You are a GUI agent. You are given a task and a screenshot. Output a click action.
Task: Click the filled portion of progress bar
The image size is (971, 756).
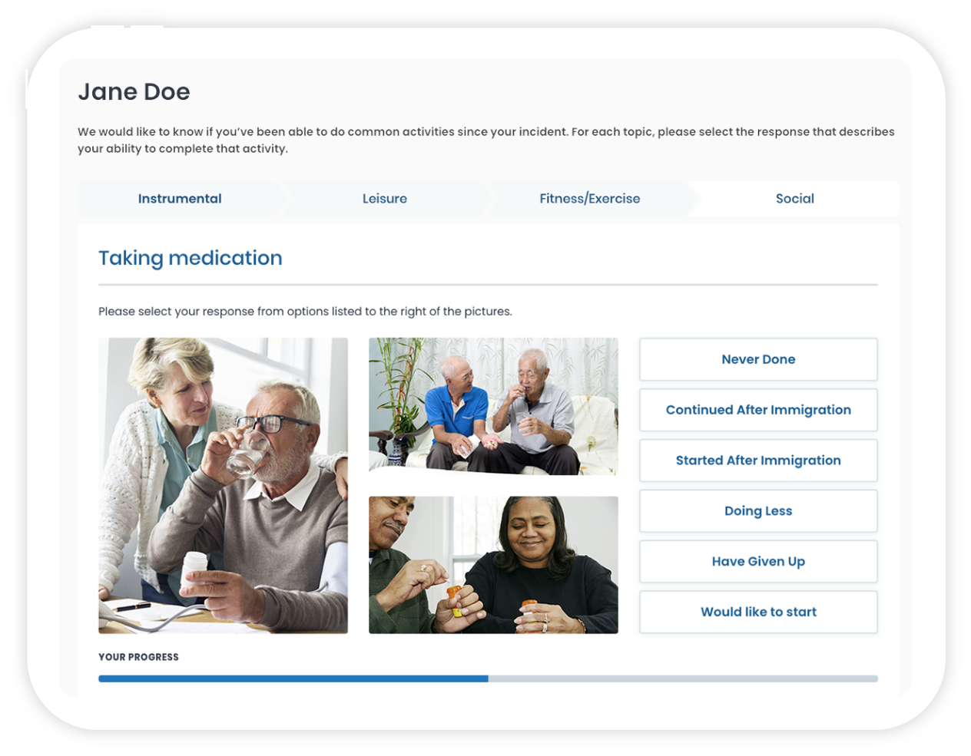pyautogui.click(x=293, y=678)
